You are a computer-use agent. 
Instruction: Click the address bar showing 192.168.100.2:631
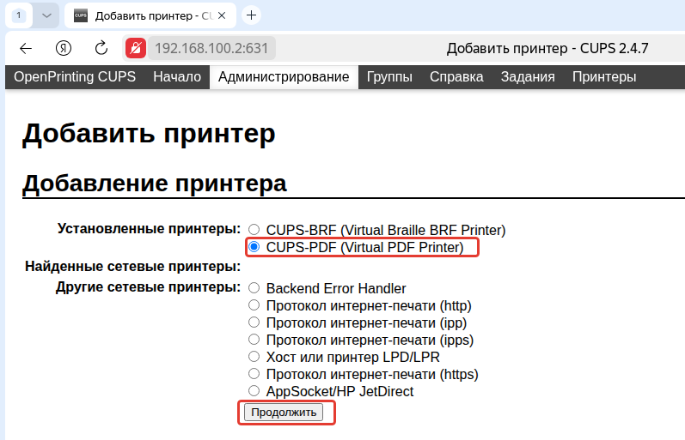(x=211, y=48)
